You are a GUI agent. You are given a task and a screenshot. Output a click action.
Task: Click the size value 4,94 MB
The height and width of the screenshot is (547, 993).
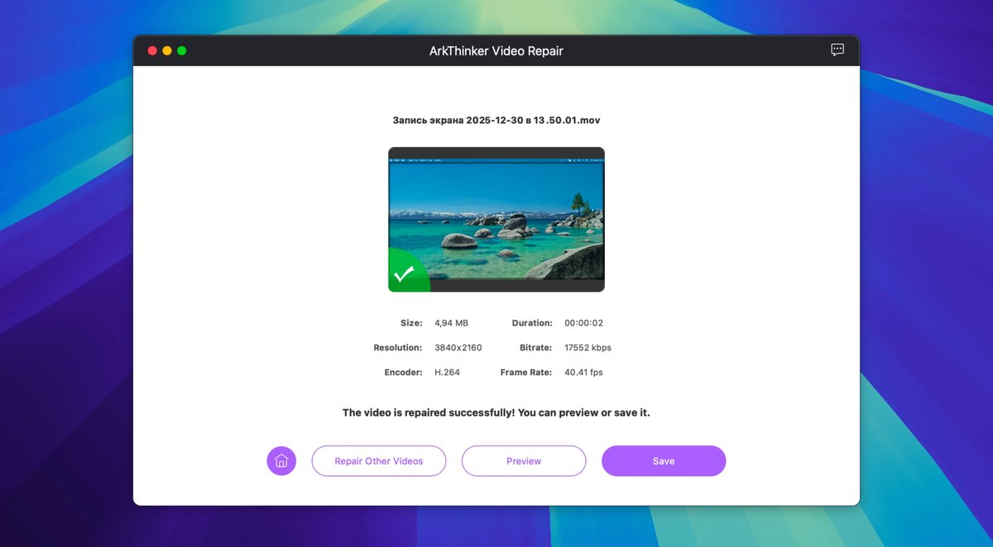point(451,323)
